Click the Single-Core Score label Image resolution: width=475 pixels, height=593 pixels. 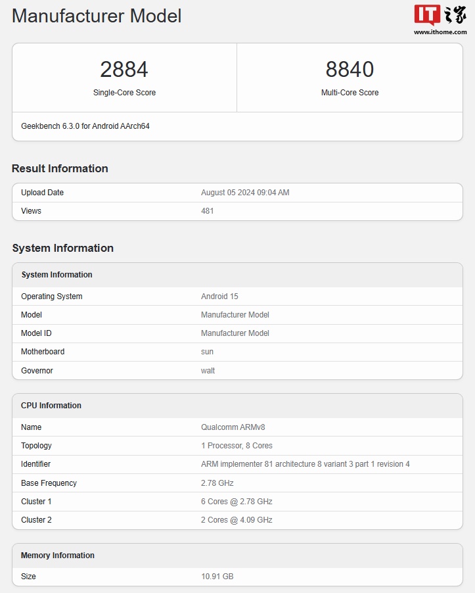click(124, 93)
